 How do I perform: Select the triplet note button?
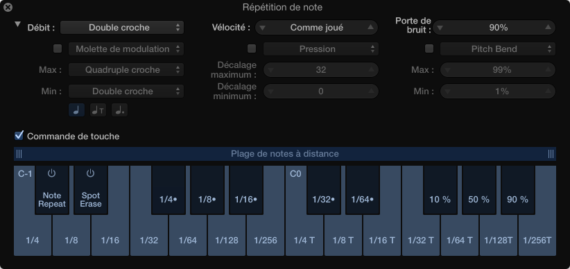point(98,110)
